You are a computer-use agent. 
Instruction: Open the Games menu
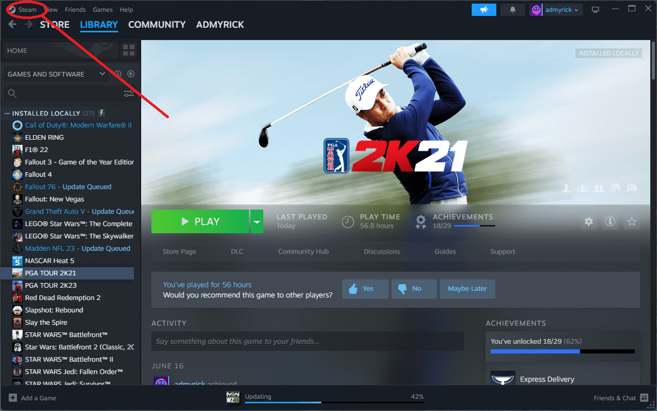click(103, 10)
